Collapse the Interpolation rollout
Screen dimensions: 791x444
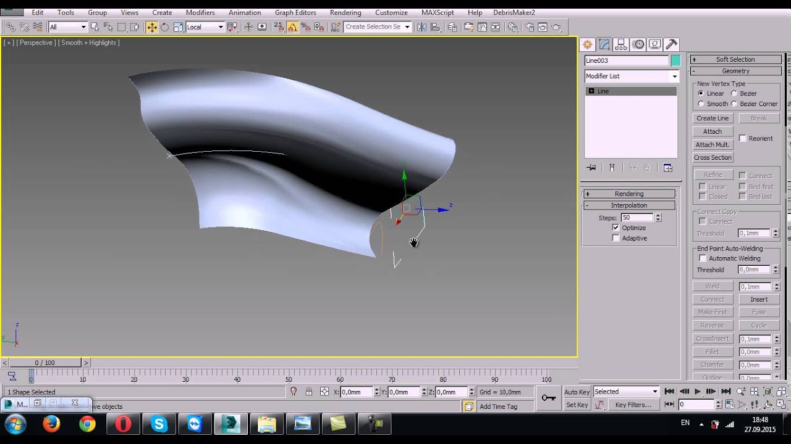tap(629, 205)
